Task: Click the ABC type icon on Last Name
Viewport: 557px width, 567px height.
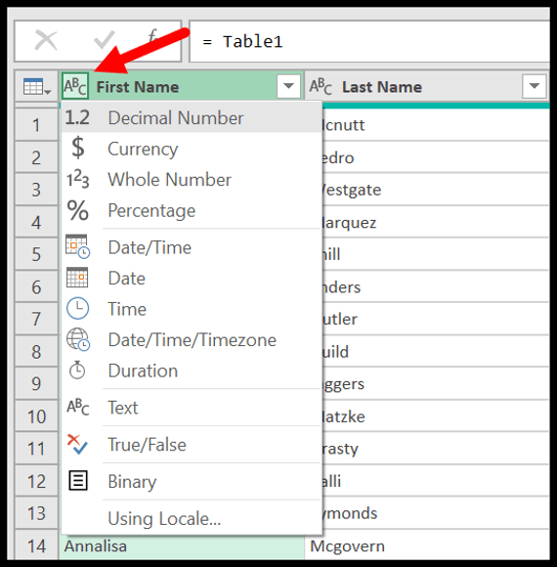Action: tap(321, 86)
